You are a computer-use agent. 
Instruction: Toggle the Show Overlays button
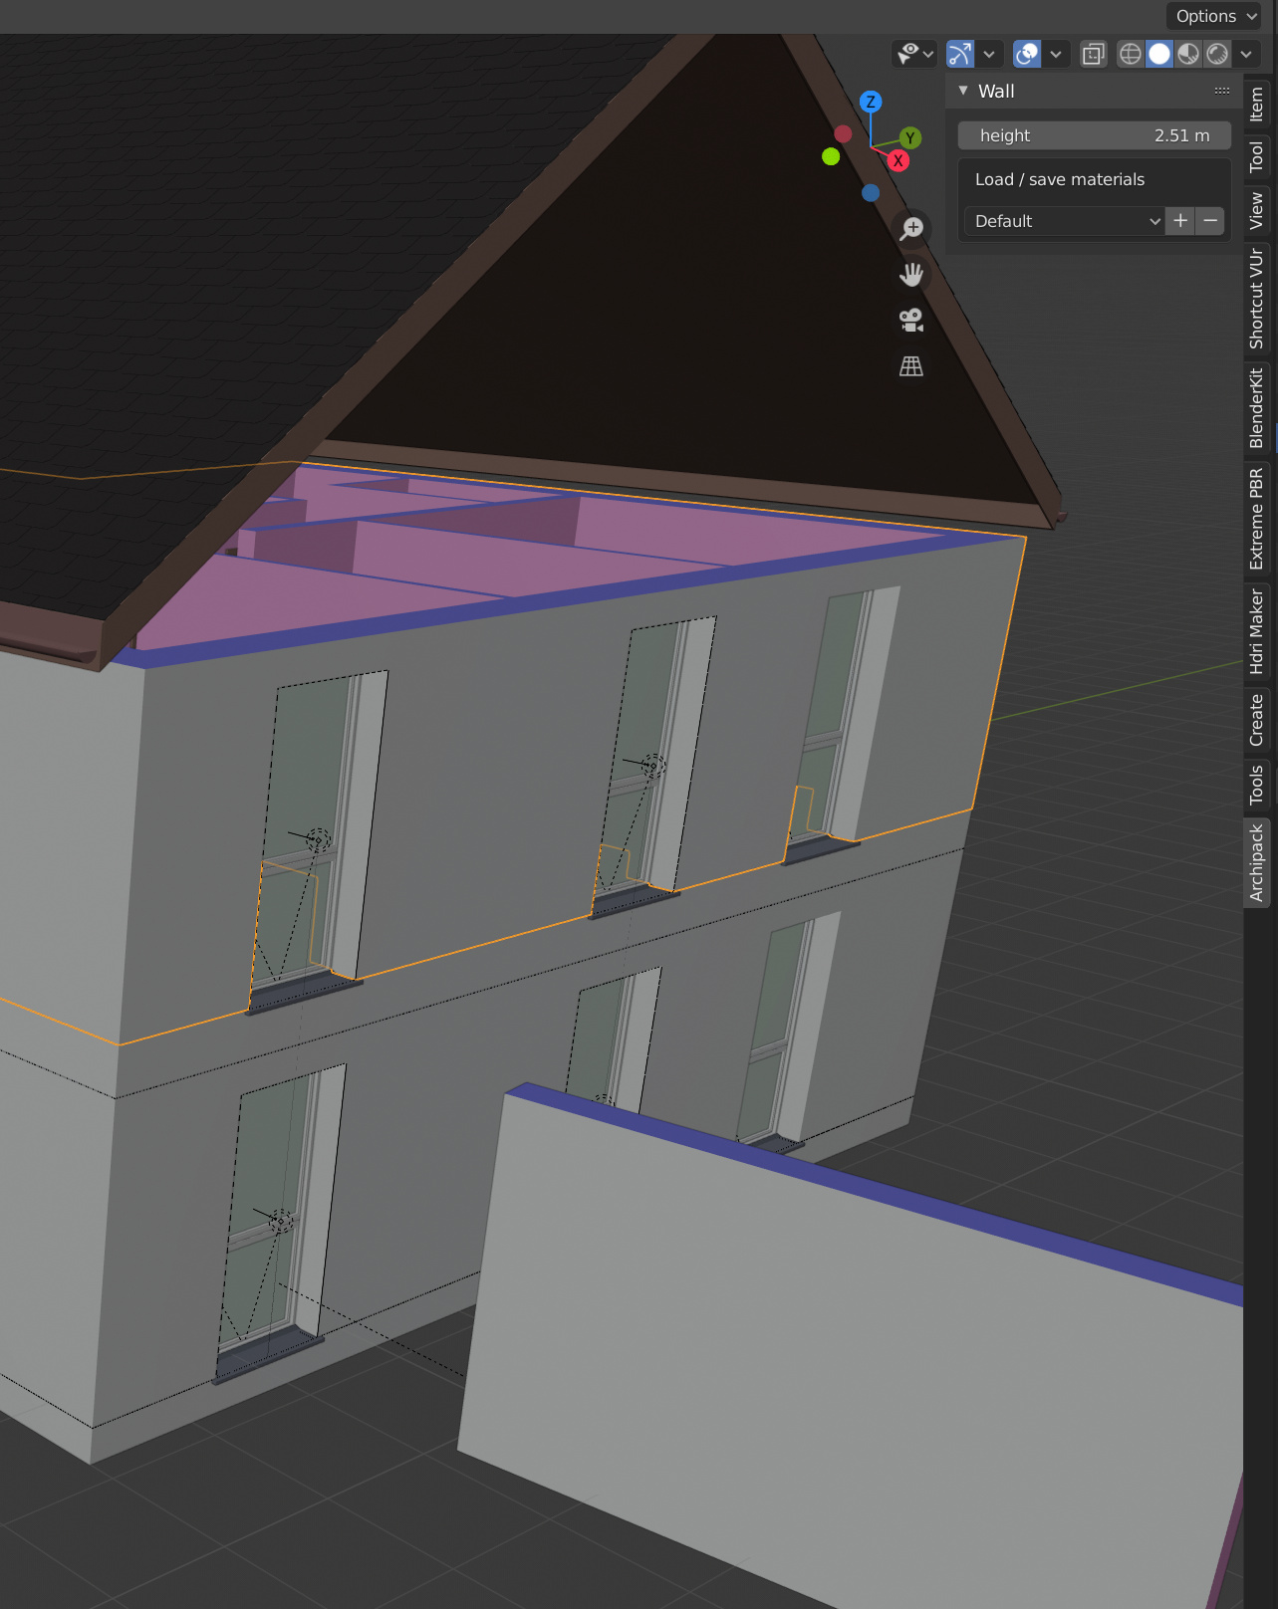[1027, 54]
